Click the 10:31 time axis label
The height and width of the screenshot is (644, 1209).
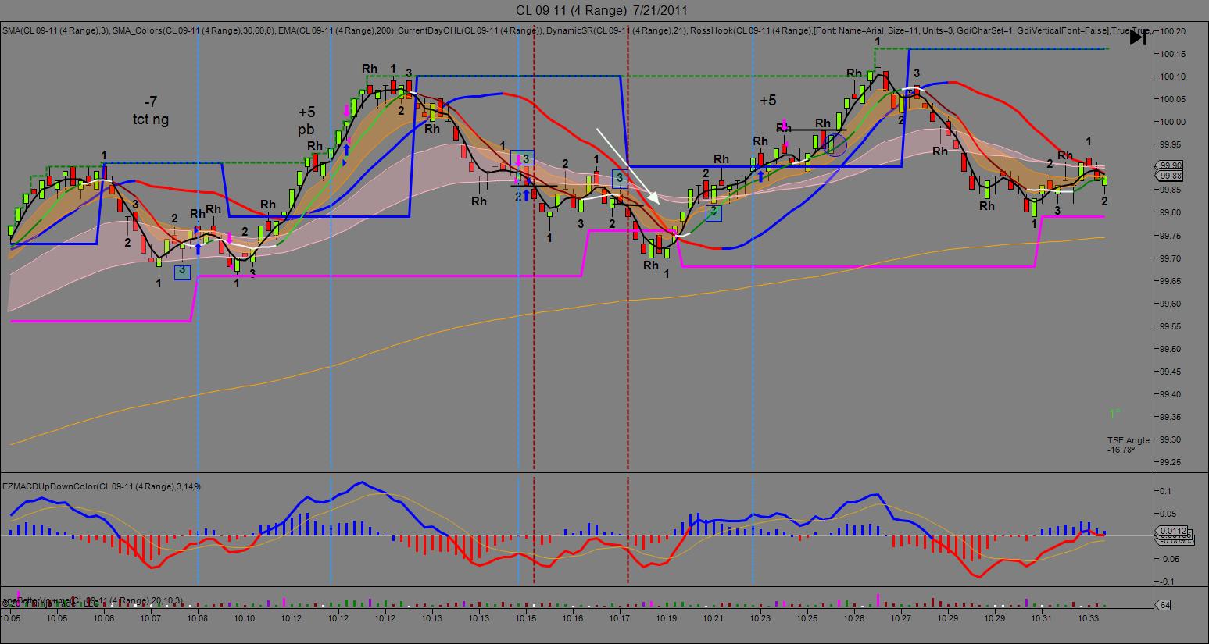pyautogui.click(x=1042, y=618)
